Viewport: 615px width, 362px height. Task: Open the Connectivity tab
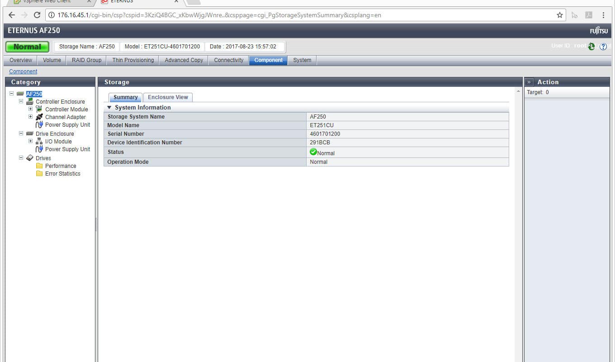(228, 60)
